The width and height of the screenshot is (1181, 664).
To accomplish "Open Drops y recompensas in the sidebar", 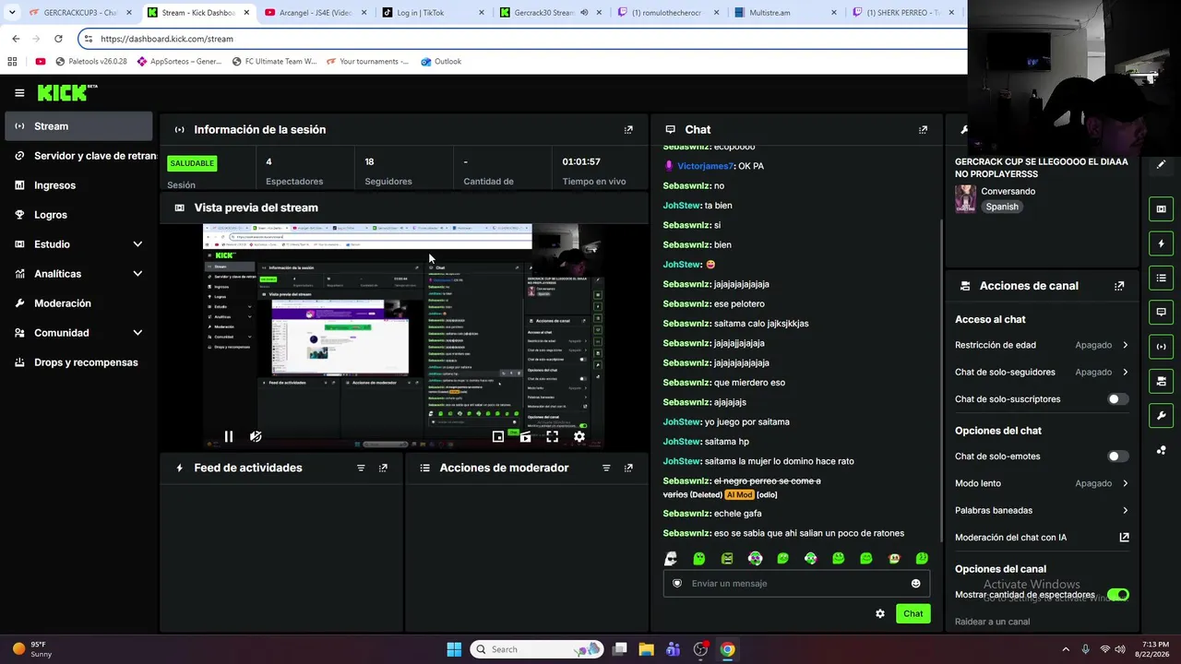I will coord(78,362).
